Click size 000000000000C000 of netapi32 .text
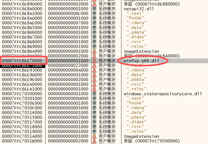The height and width of the screenshot is (144, 208). click(x=68, y=13)
